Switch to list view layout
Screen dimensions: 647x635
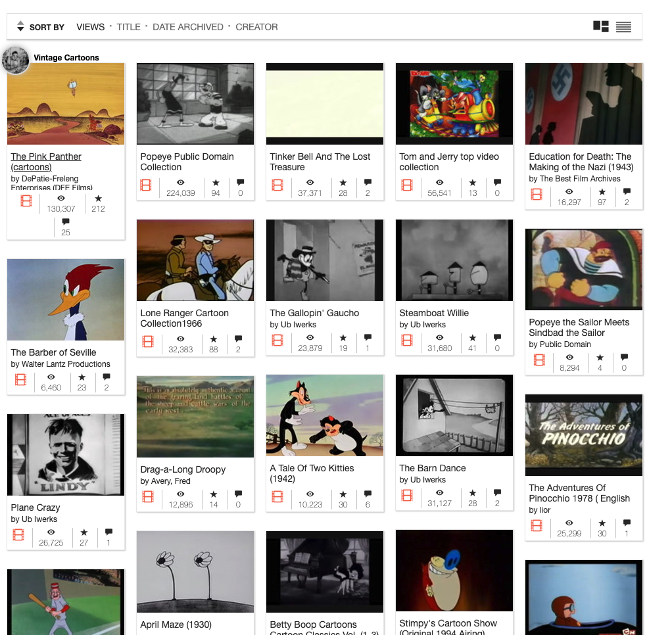click(623, 27)
